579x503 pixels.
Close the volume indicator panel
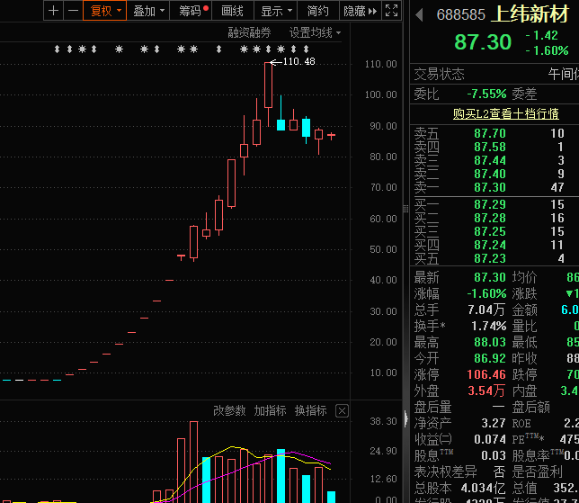pos(342,411)
